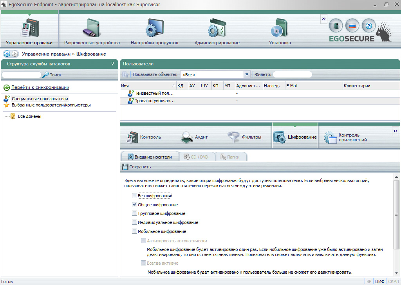This screenshot has height=285, width=401.
Task: Click the up-level icon near Показывать объекты
Action: pyautogui.click(x=126, y=75)
